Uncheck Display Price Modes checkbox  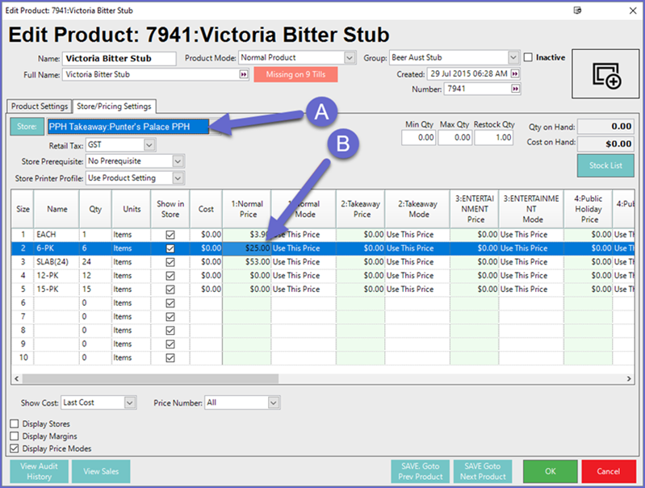click(x=15, y=448)
